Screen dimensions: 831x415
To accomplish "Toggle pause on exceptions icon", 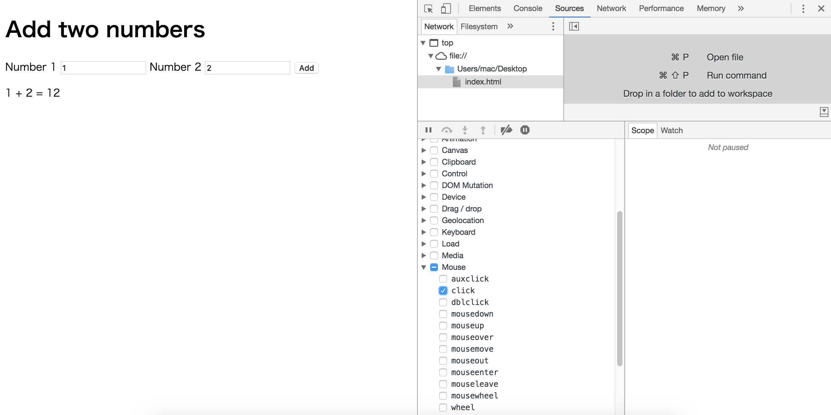I will click(x=525, y=130).
